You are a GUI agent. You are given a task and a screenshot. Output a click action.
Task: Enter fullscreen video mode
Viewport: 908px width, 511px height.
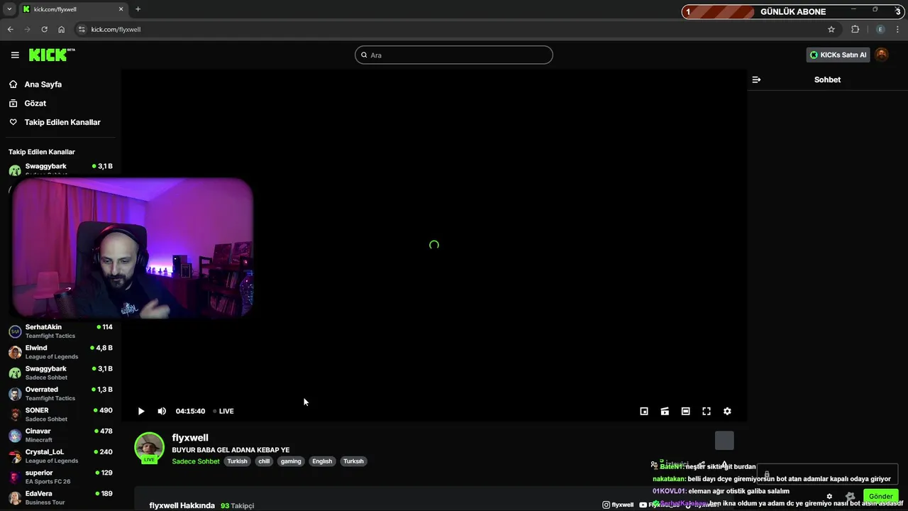point(707,411)
